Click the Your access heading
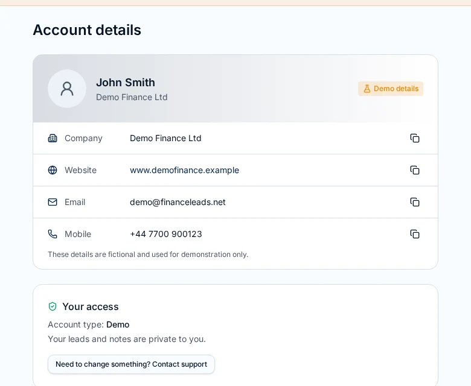 (91, 306)
